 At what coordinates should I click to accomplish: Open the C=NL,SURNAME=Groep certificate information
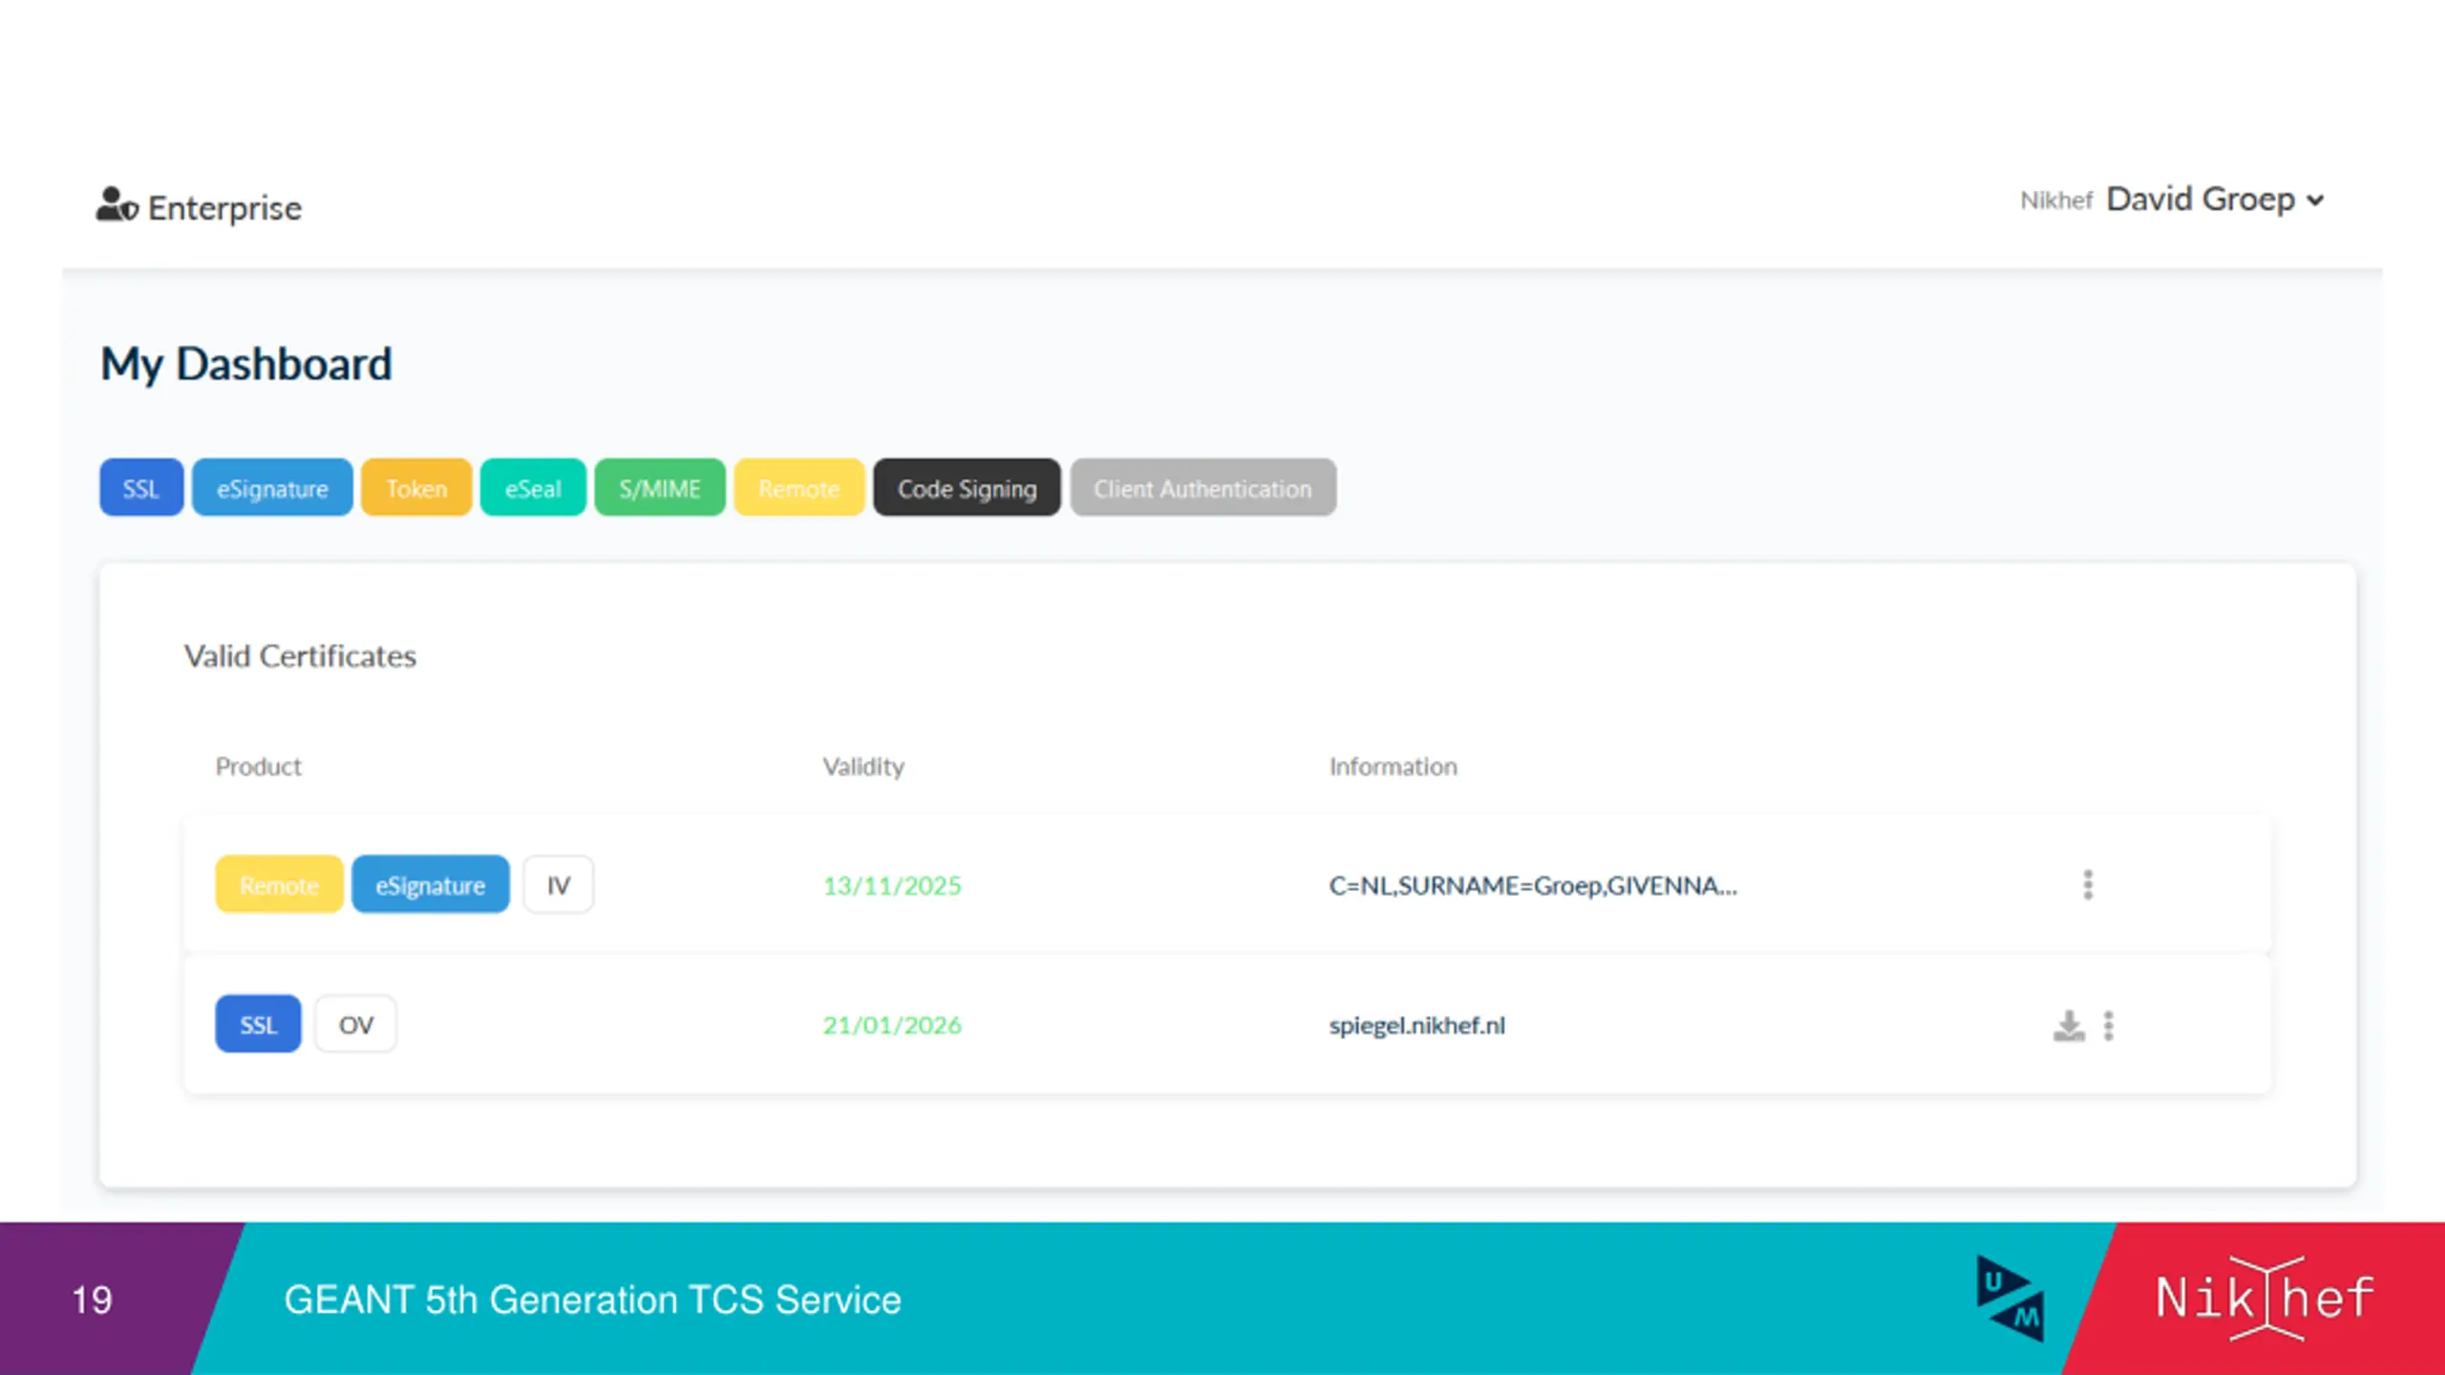coord(1533,886)
